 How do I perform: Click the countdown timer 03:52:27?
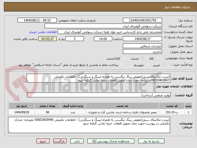click(47, 39)
